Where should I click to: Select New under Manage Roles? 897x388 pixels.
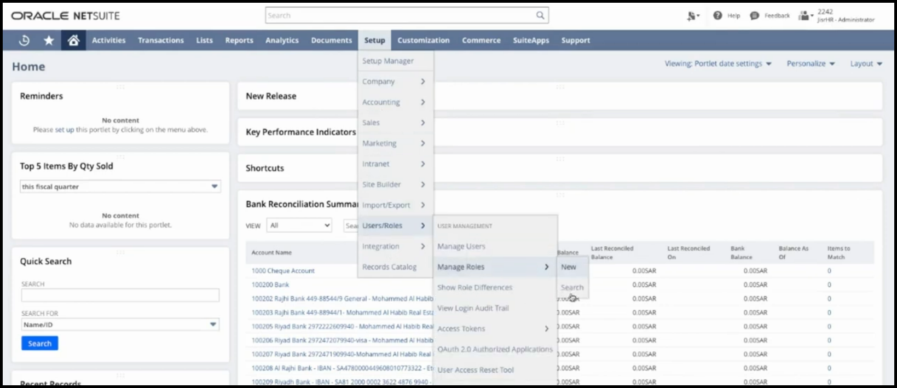(x=569, y=267)
